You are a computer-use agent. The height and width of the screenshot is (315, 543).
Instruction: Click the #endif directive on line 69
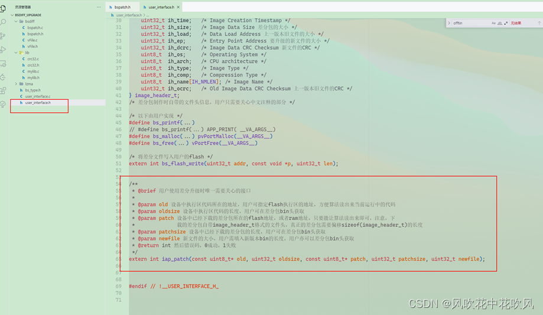click(138, 286)
